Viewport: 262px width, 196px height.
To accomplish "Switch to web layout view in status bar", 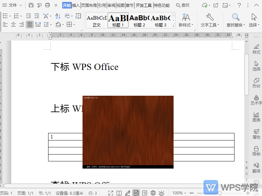I will (153, 193).
